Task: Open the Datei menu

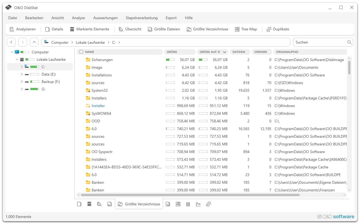Action: tap(13, 18)
